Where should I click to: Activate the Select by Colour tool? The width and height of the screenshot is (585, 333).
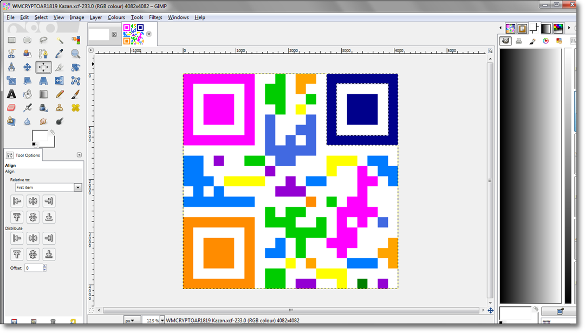pyautogui.click(x=75, y=40)
